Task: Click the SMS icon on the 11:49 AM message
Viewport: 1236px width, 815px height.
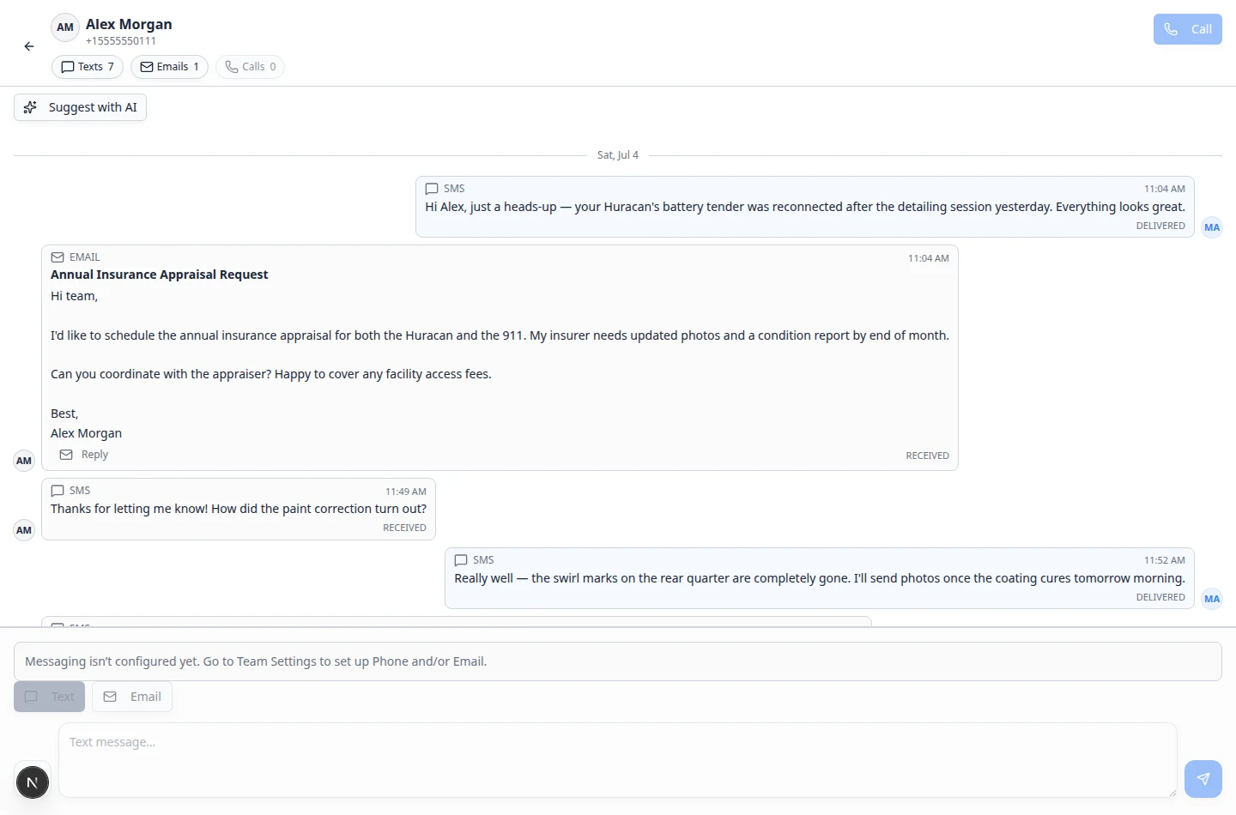Action: tap(58, 491)
